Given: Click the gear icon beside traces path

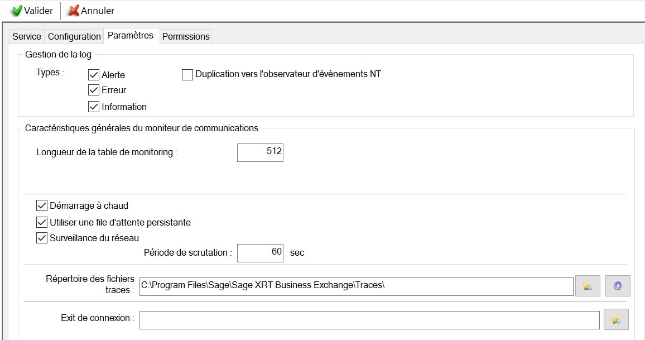Looking at the screenshot, I should [x=618, y=286].
